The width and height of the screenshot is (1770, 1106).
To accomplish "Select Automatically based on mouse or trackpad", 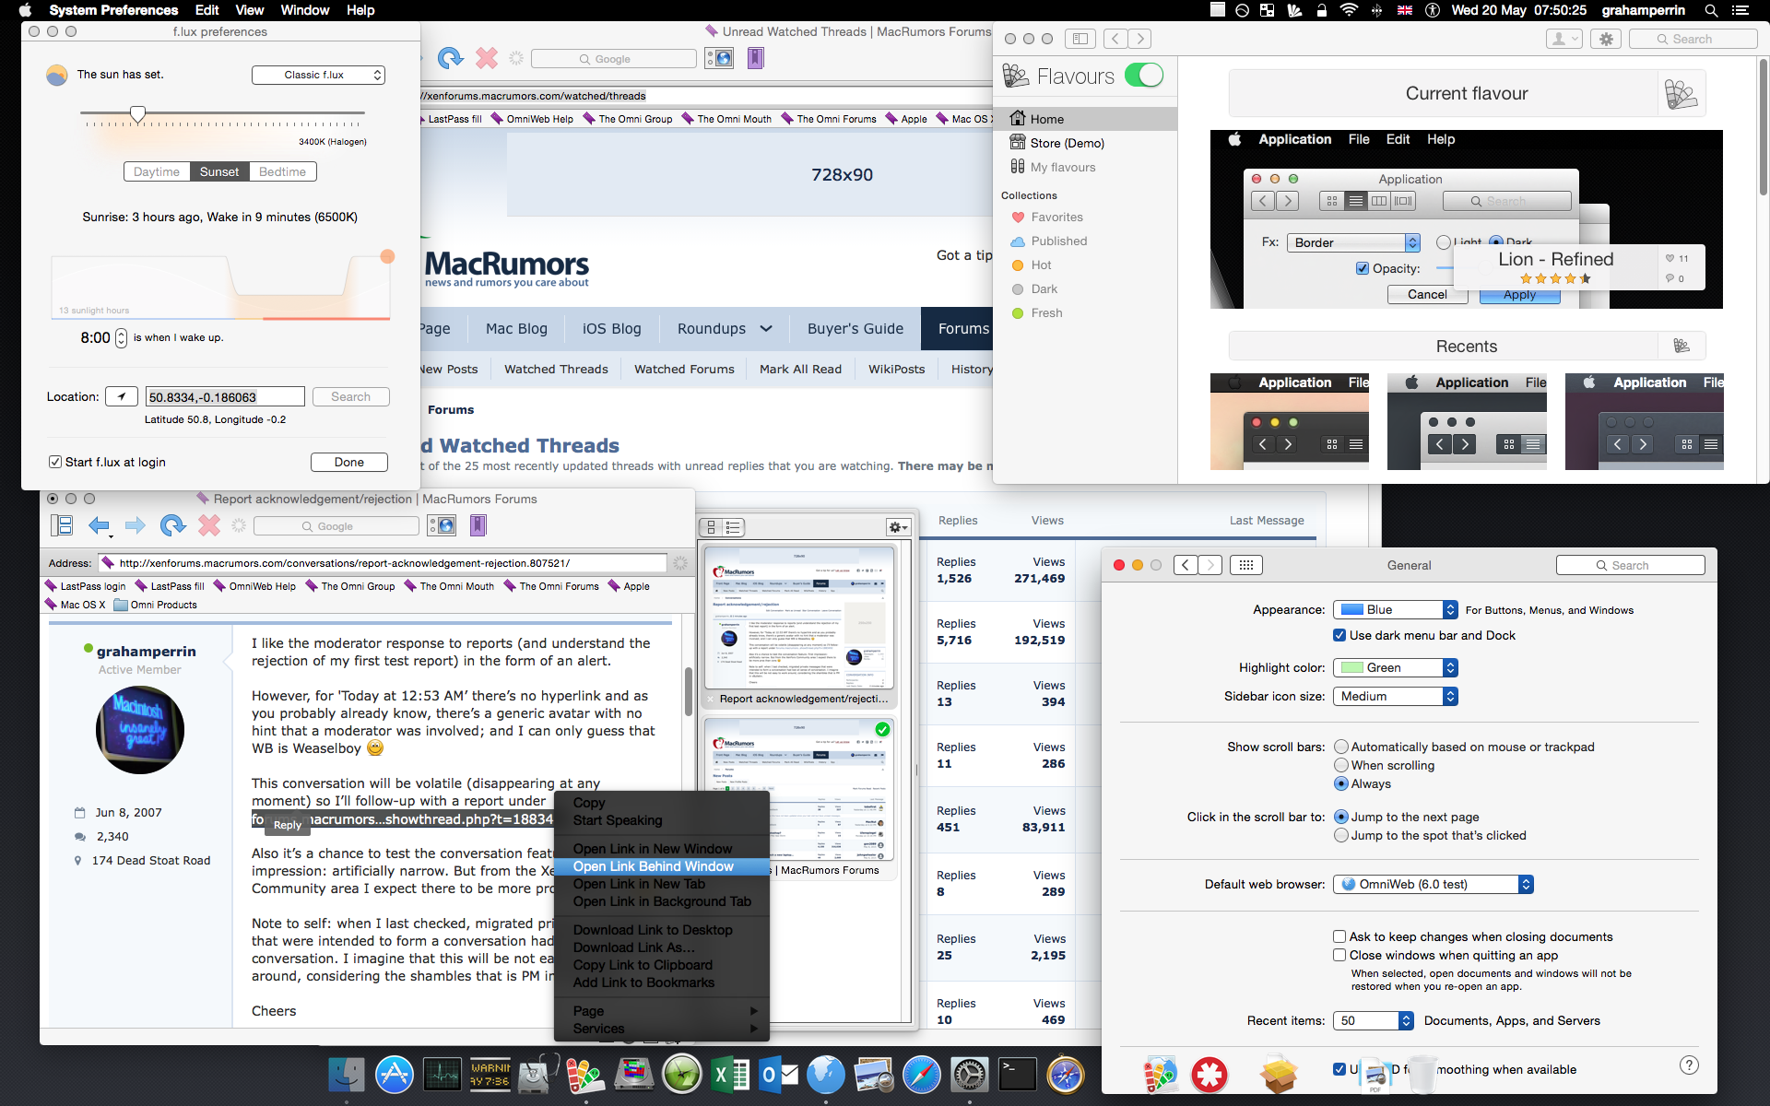I will coord(1341,747).
